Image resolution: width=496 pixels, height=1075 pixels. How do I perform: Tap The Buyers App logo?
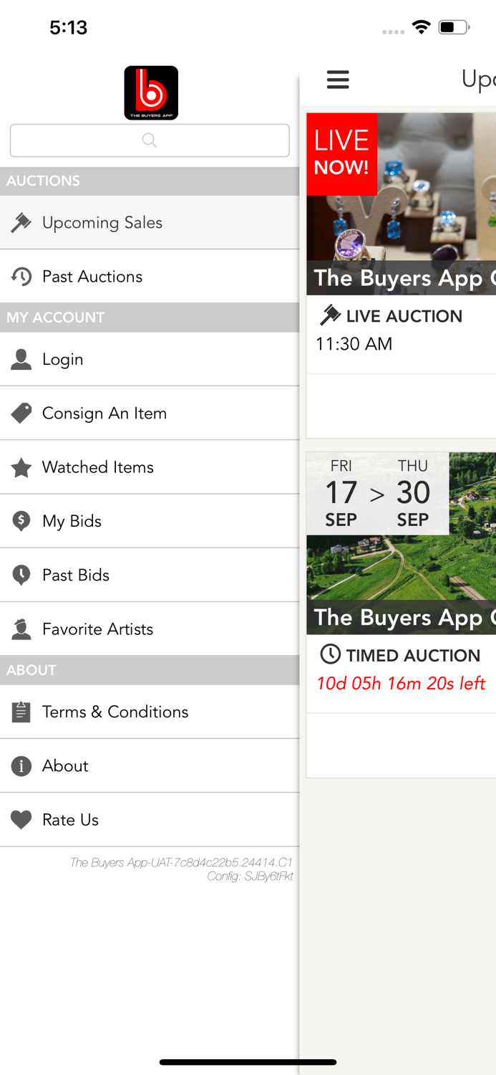pyautogui.click(x=151, y=92)
